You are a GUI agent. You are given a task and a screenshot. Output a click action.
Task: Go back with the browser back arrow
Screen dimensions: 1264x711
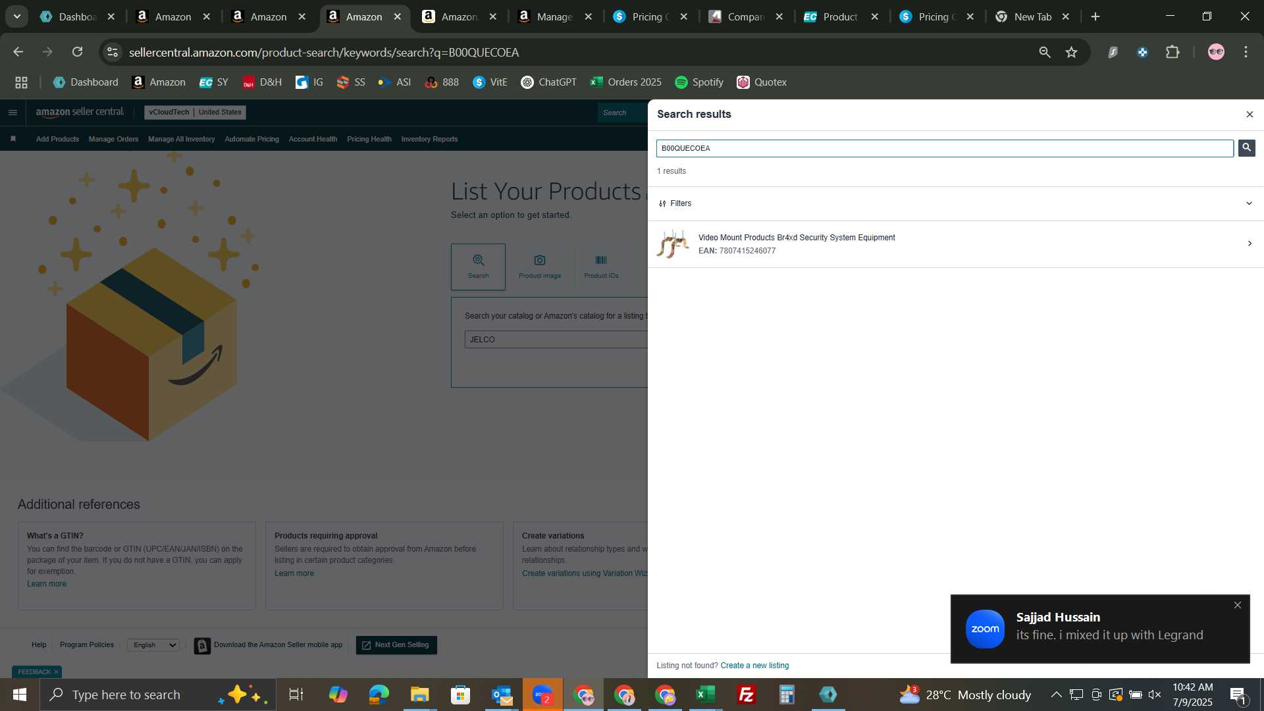point(18,52)
